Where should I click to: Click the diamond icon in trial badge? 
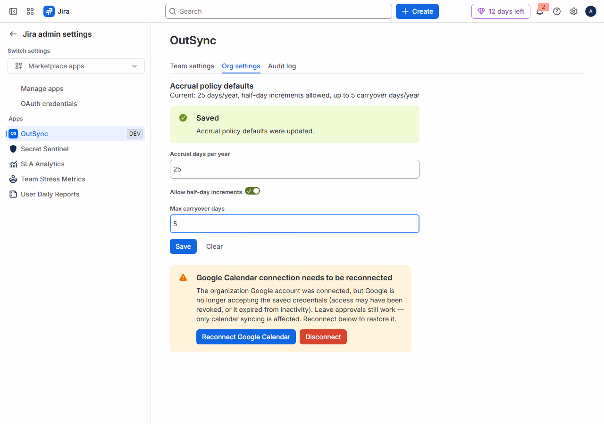click(x=481, y=11)
